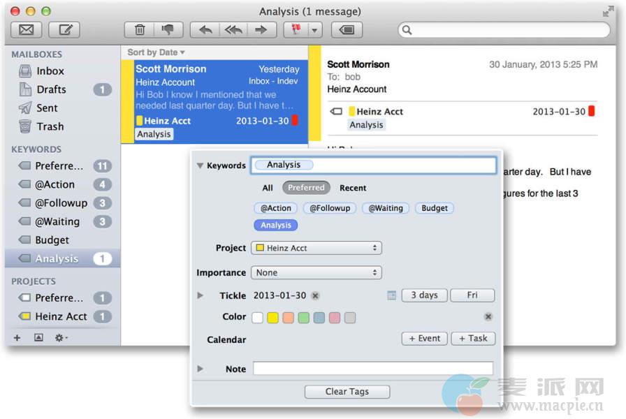Image resolution: width=626 pixels, height=419 pixels.
Task: Toggle the @Action keyword tag
Action: pos(276,208)
